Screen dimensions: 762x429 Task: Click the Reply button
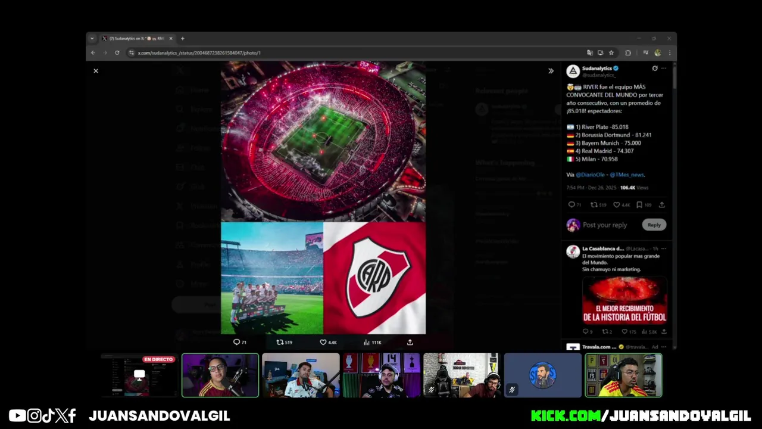click(654, 225)
